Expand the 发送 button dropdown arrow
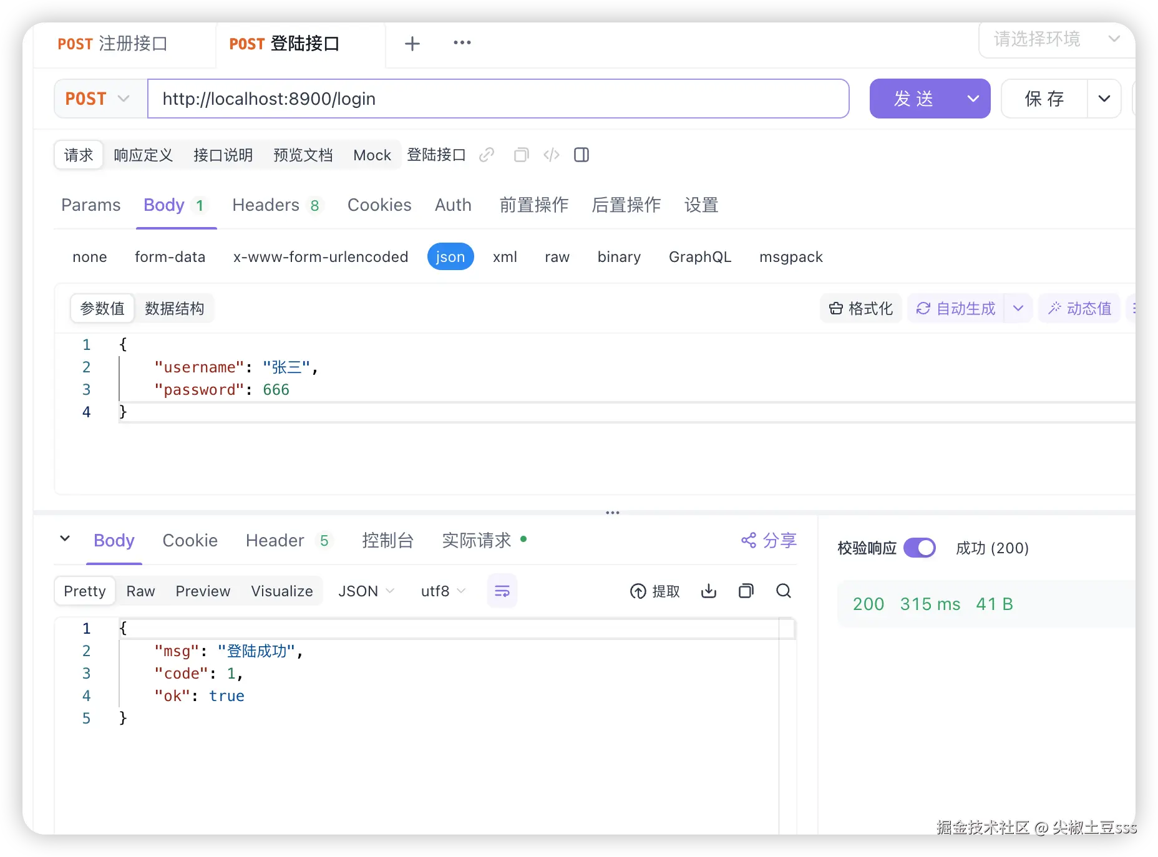This screenshot has width=1158, height=857. coord(973,99)
